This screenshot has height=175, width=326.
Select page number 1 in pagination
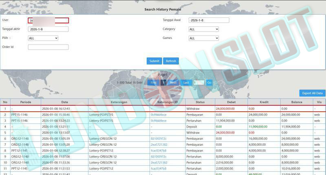(x=163, y=82)
